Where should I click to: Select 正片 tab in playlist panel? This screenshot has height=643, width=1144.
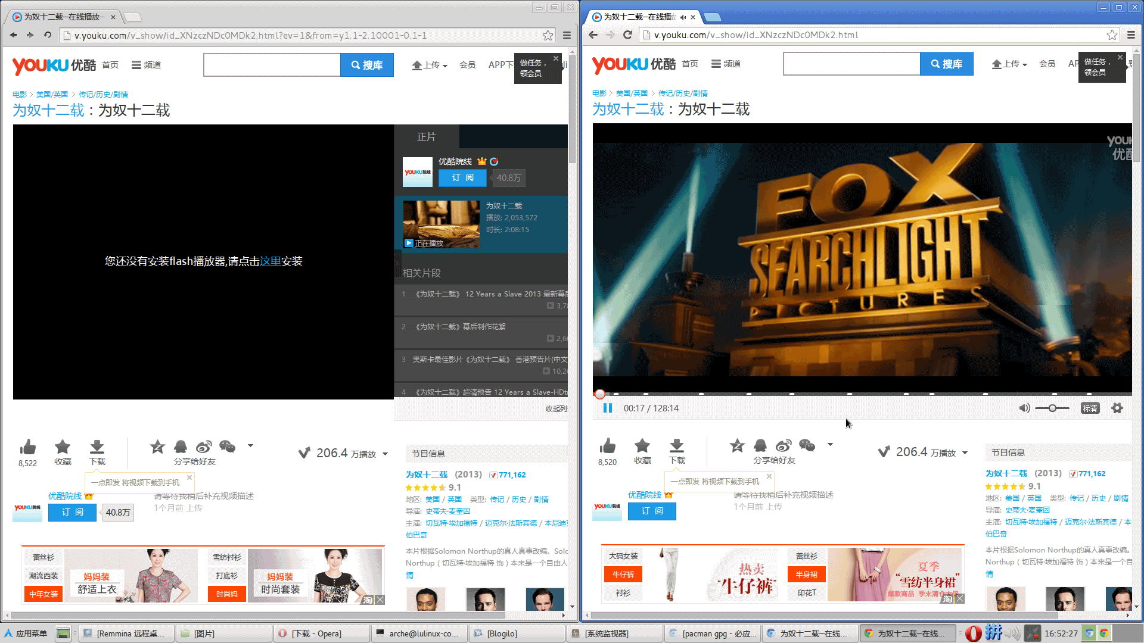pyautogui.click(x=427, y=137)
